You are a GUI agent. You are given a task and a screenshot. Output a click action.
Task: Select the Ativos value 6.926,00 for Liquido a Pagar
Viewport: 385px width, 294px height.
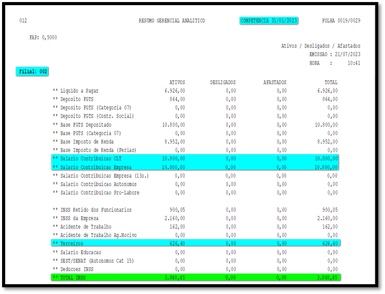click(x=175, y=91)
